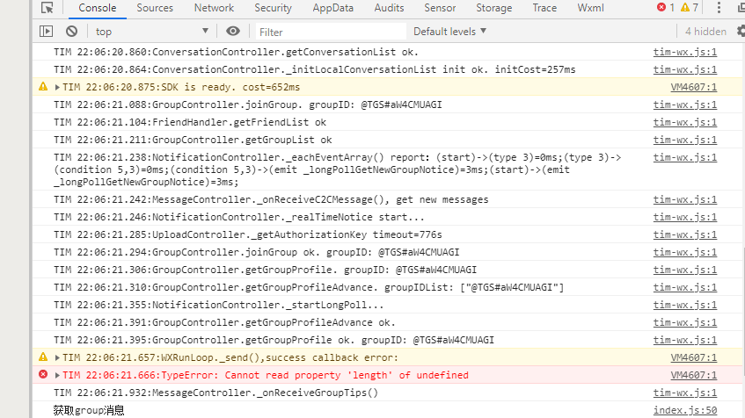Viewport: 745px width, 418px height.
Task: Open the Security tab
Action: (x=273, y=8)
